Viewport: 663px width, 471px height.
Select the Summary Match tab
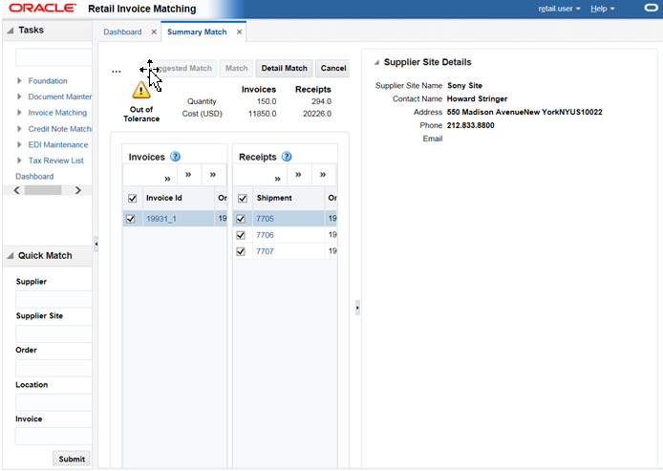[197, 32]
